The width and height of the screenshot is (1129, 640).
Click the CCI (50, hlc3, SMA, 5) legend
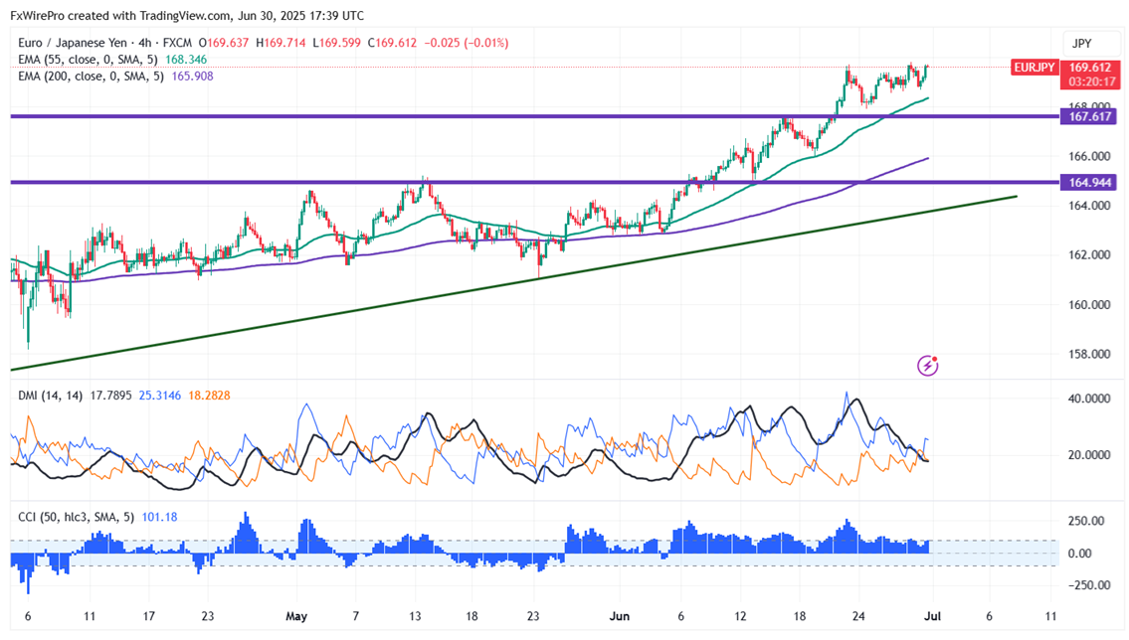pos(76,517)
